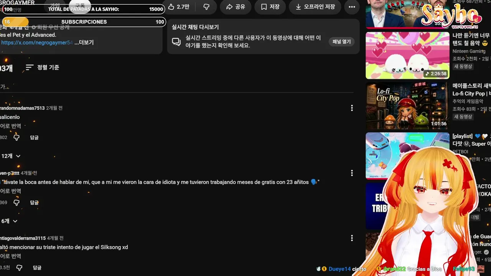Dislike randomnadamas7513's comment
This screenshot has width=491, height=276.
coord(16,137)
